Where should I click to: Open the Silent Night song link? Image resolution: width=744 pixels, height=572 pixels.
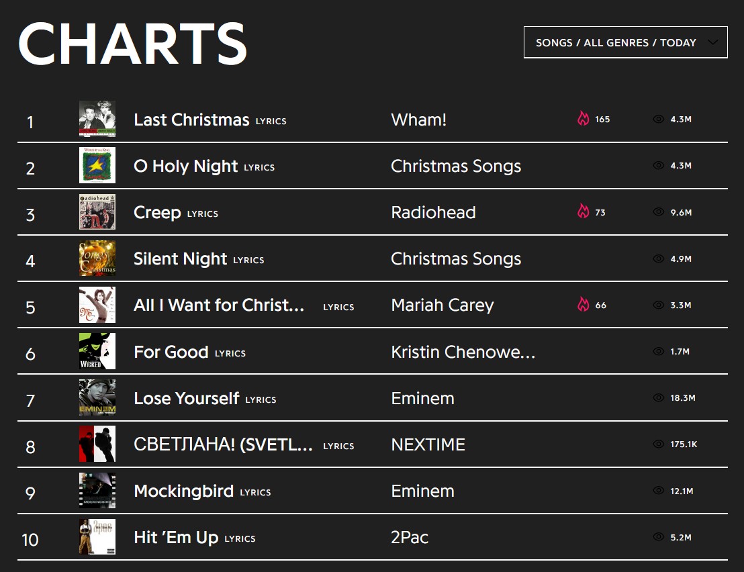point(181,258)
